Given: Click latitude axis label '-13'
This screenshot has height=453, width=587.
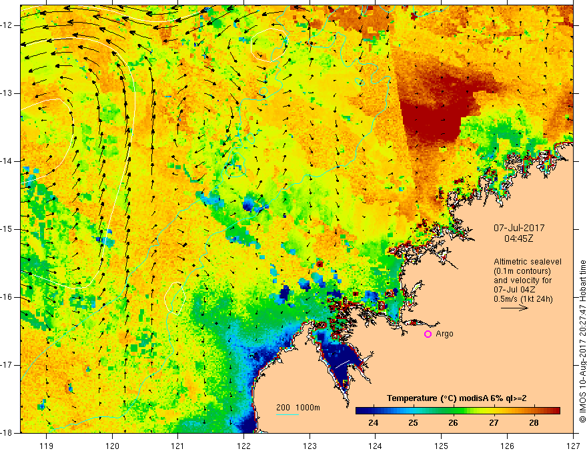Looking at the screenshot, I should click(x=7, y=93).
